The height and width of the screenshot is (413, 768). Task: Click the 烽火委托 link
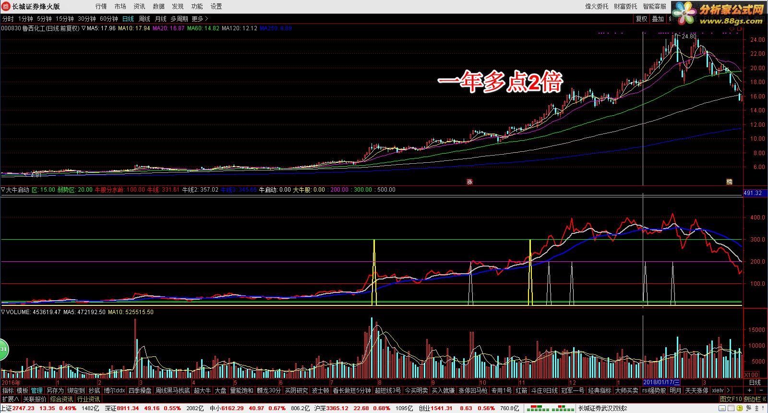click(597, 6)
